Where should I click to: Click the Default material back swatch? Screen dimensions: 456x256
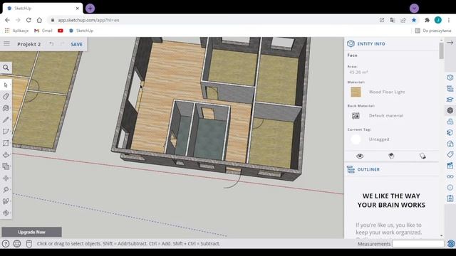(356, 115)
